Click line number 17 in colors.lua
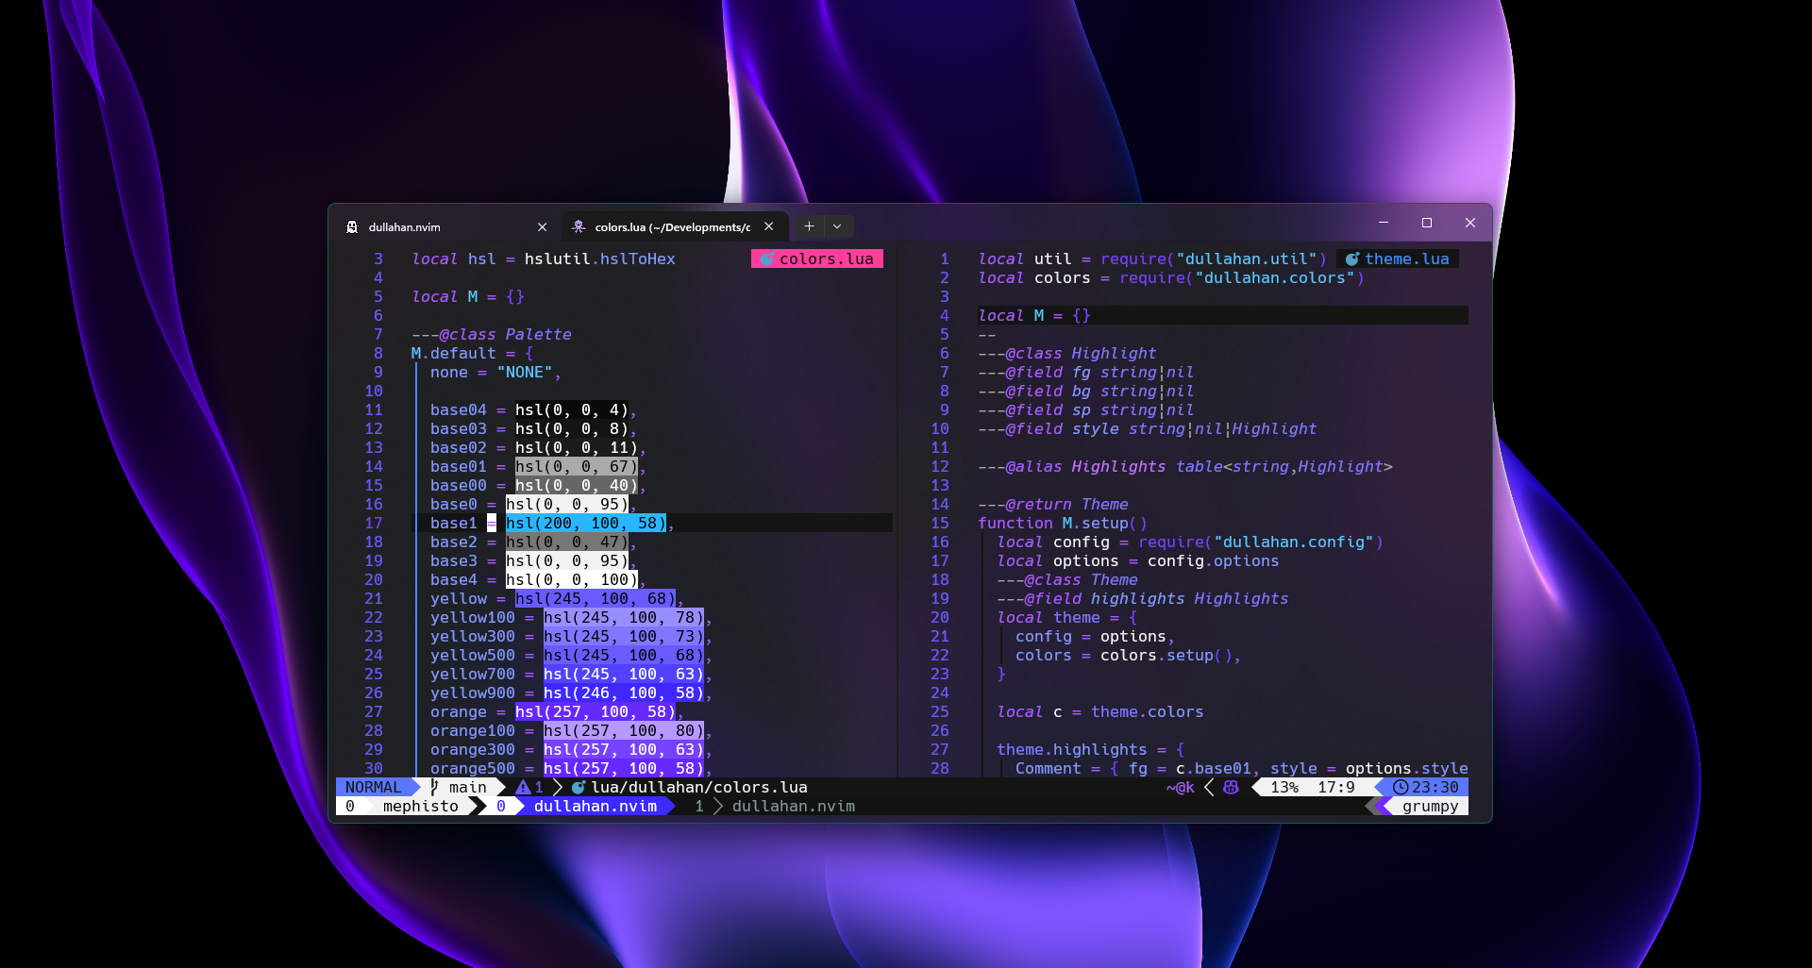The width and height of the screenshot is (1812, 968). click(x=374, y=523)
